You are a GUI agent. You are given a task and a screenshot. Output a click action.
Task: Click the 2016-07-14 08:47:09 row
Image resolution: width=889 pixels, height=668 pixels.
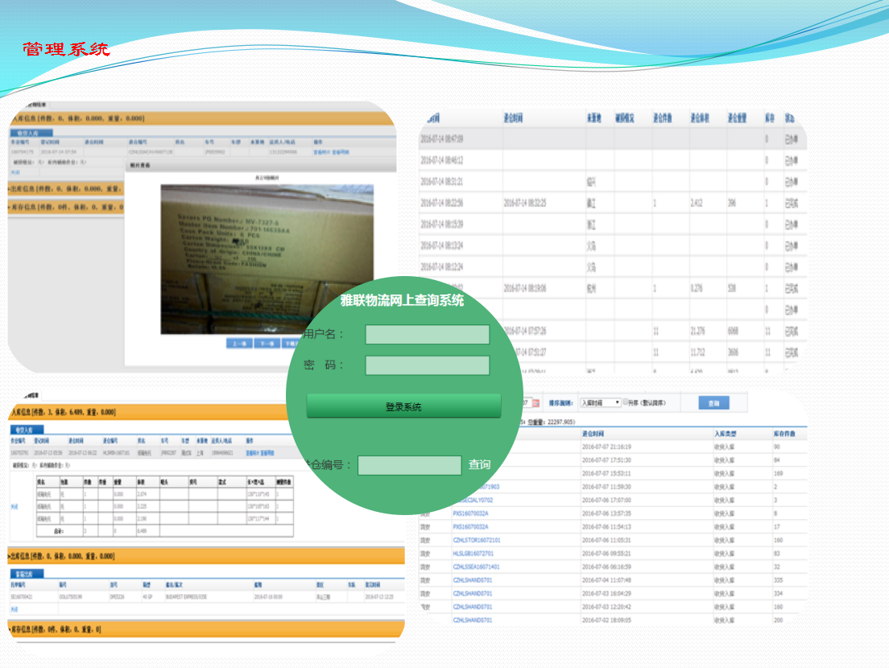[x=612, y=139]
